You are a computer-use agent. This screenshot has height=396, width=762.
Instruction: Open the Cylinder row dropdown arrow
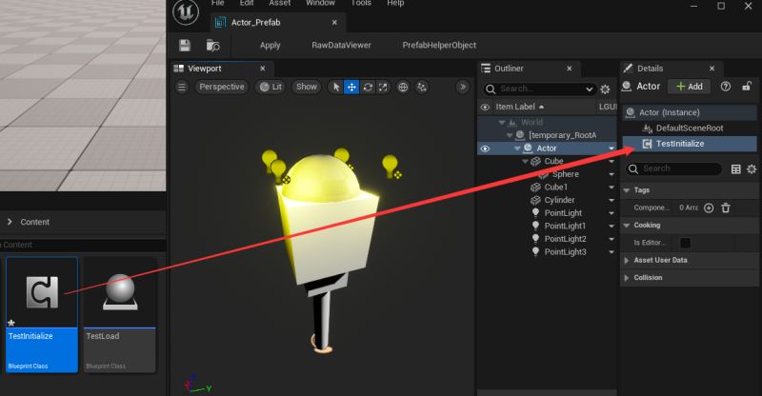(x=612, y=200)
